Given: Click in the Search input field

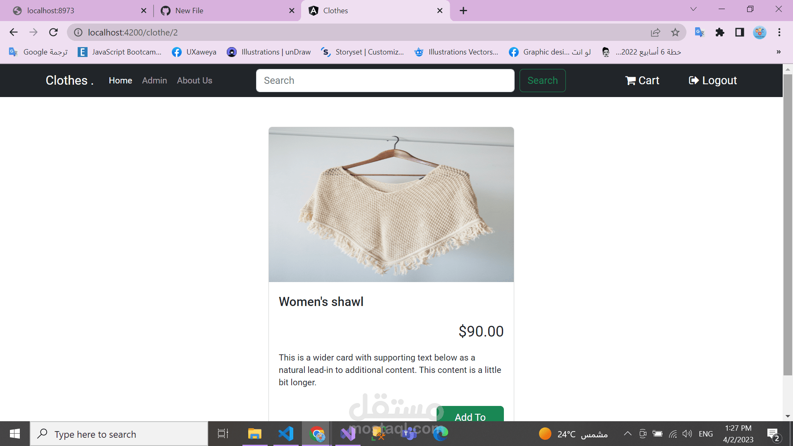Looking at the screenshot, I should click(x=385, y=81).
